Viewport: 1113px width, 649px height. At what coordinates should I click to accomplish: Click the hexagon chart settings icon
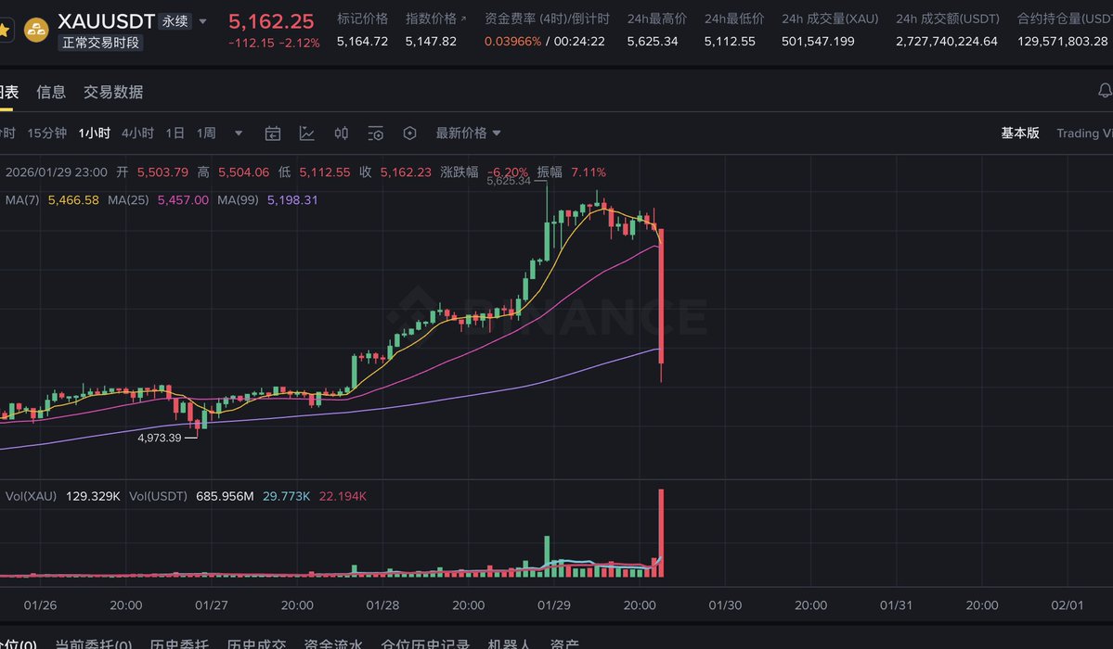click(x=409, y=134)
